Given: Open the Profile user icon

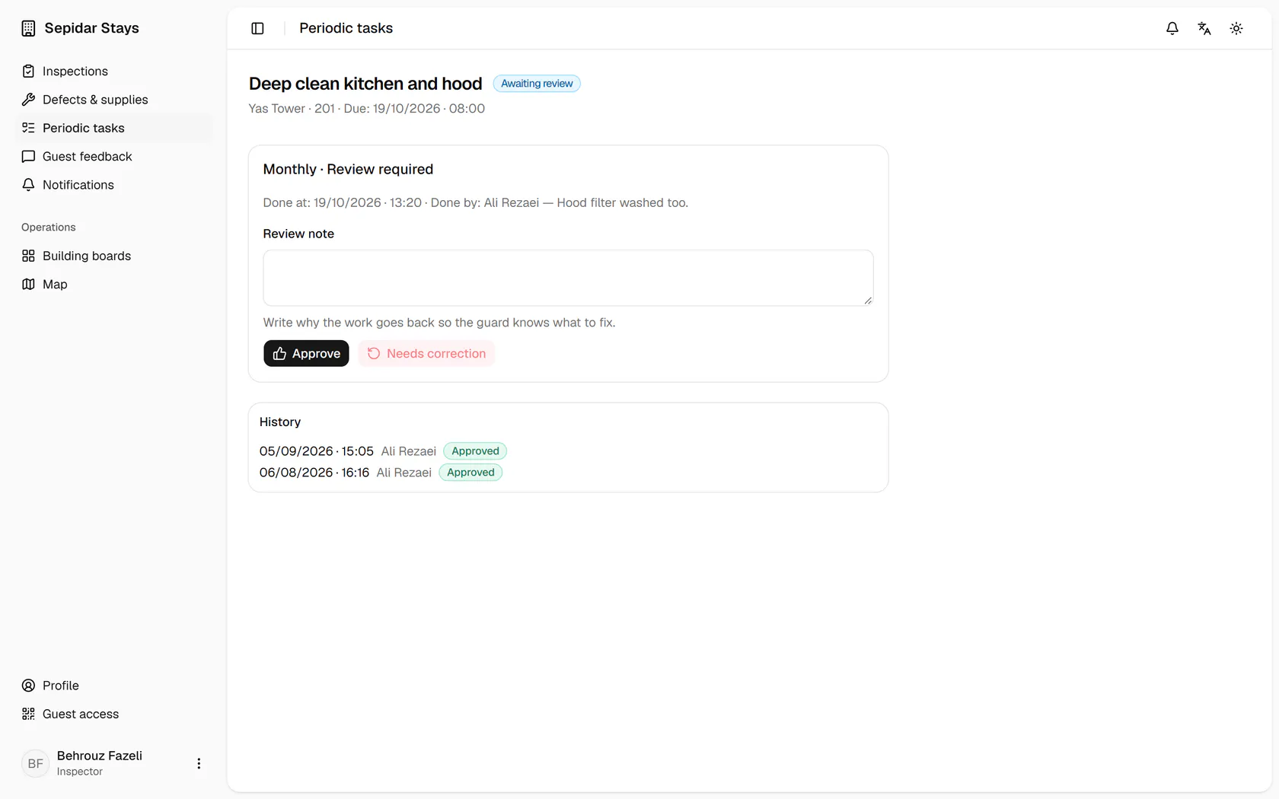Looking at the screenshot, I should point(28,686).
